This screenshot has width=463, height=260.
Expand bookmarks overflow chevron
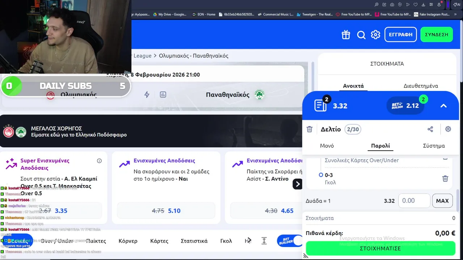point(456,14)
